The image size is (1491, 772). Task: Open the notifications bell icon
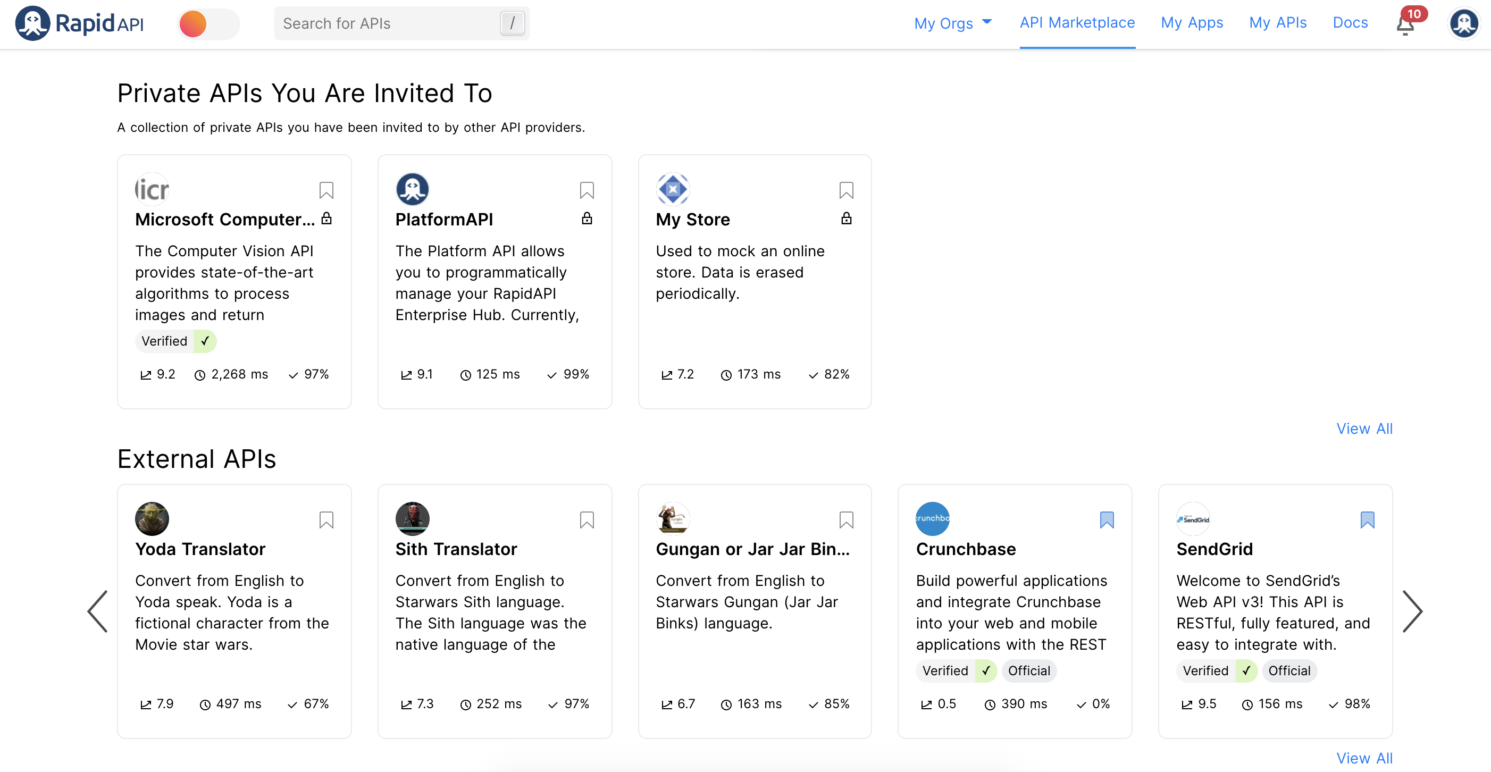click(1405, 26)
